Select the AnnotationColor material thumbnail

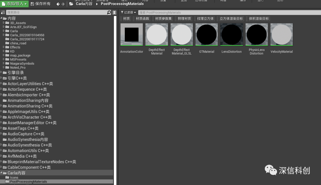click(132, 34)
